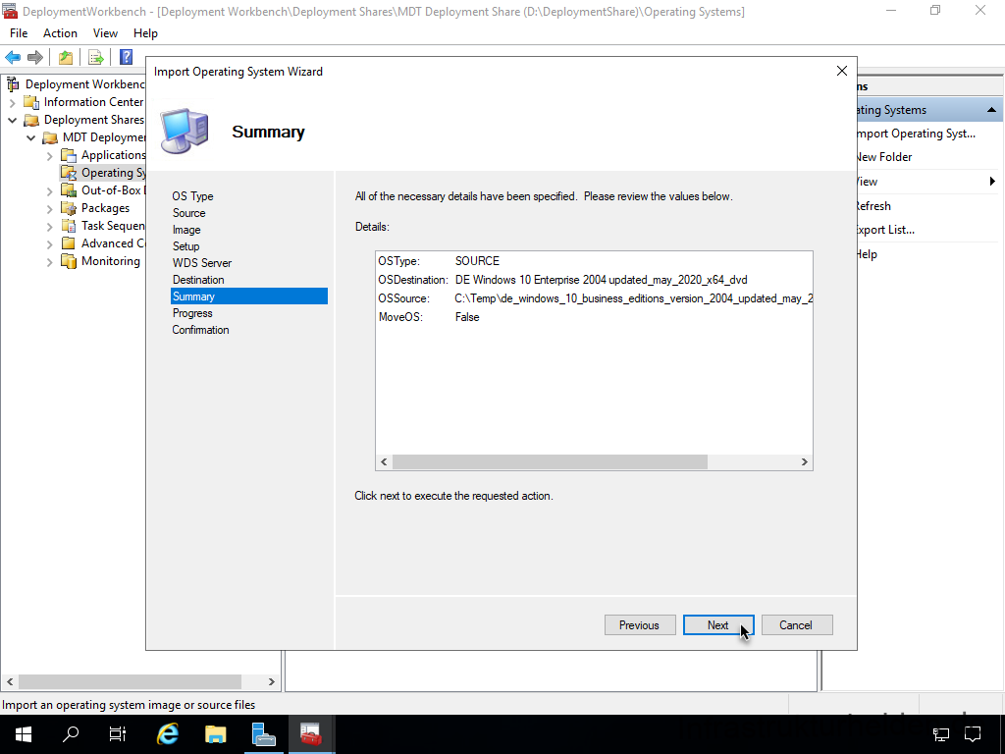Click Export List in Actions pane
Viewport: 1005px width, 754px height.
[x=886, y=230]
